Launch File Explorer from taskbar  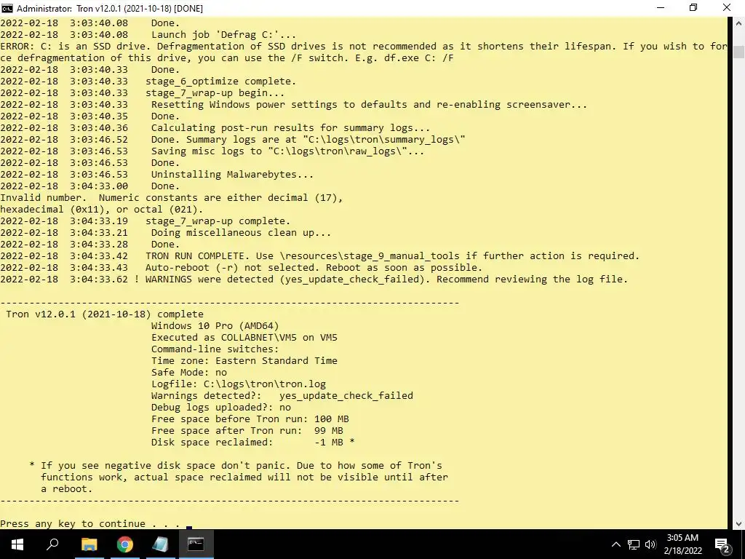(89, 544)
